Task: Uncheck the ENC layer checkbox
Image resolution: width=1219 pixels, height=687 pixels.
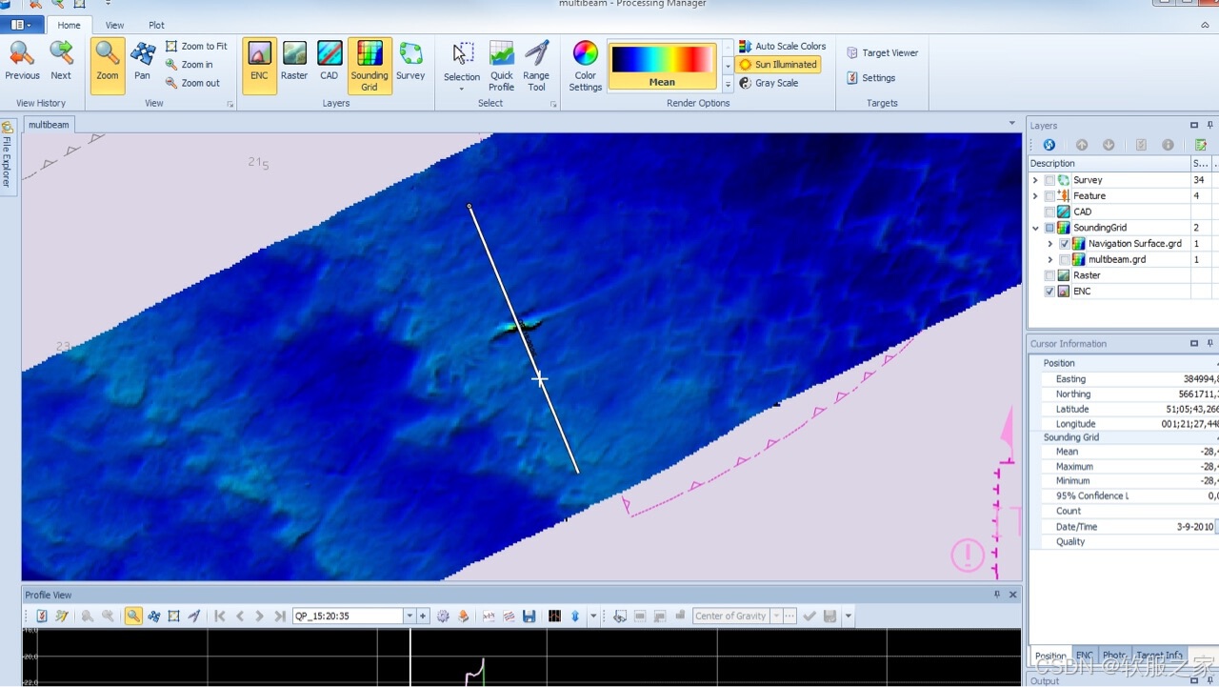Action: pos(1049,292)
